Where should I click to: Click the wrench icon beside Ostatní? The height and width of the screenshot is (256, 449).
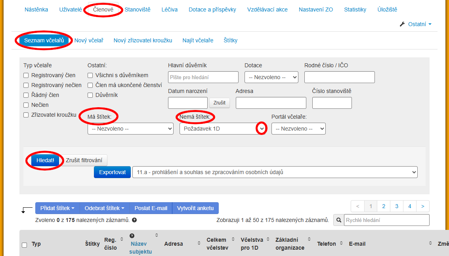tap(403, 24)
